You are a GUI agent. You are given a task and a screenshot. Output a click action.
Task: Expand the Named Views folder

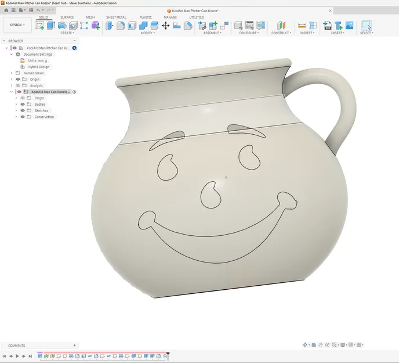[x=12, y=73]
